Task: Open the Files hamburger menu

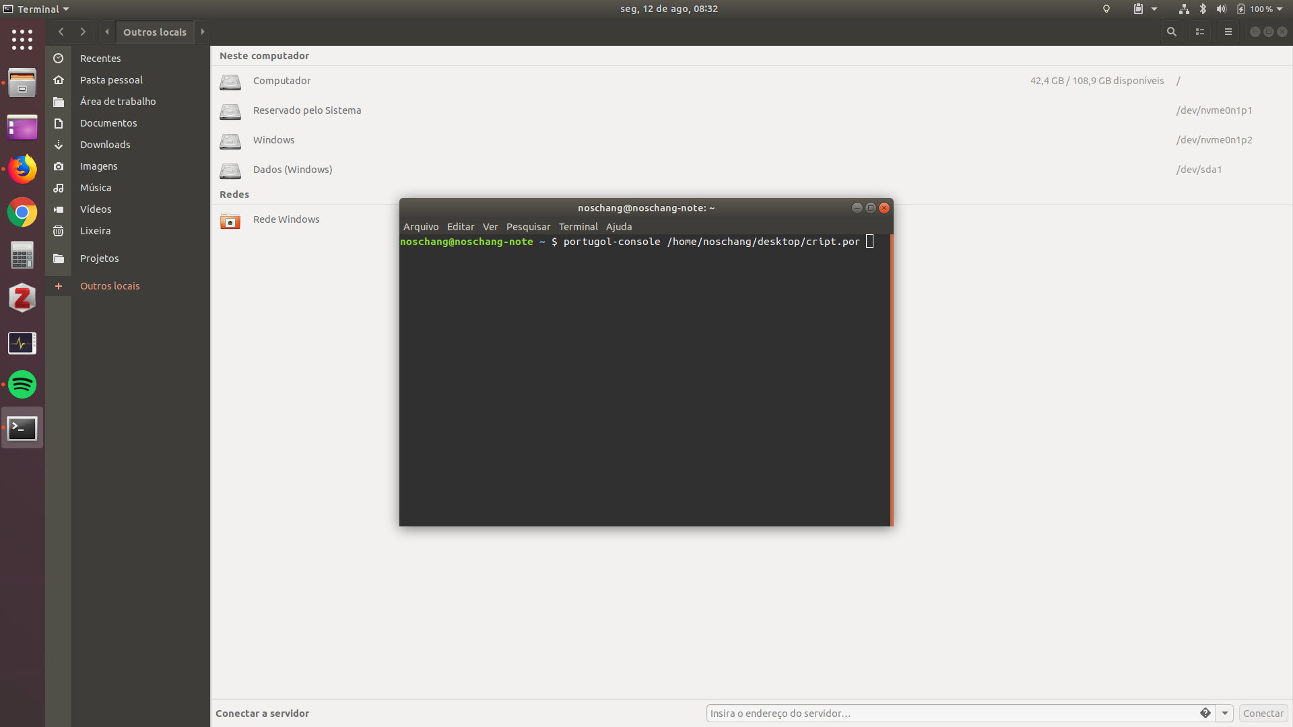Action: (x=1228, y=32)
